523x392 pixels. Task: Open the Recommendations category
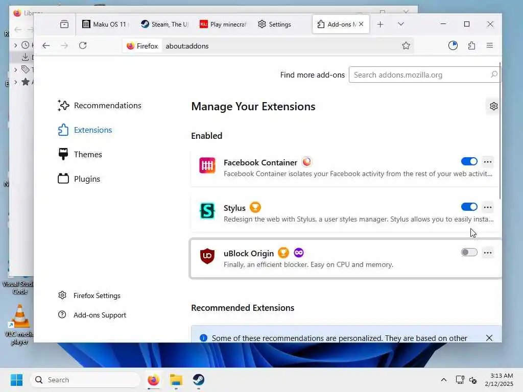[100, 105]
